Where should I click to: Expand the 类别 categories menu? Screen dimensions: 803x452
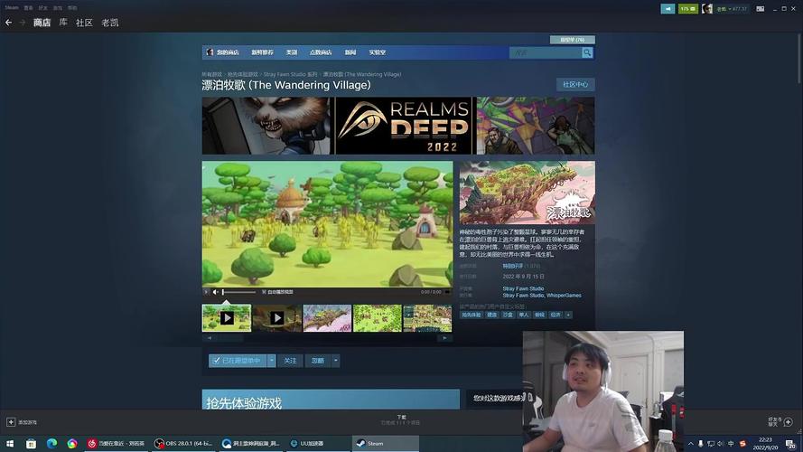[x=292, y=52]
